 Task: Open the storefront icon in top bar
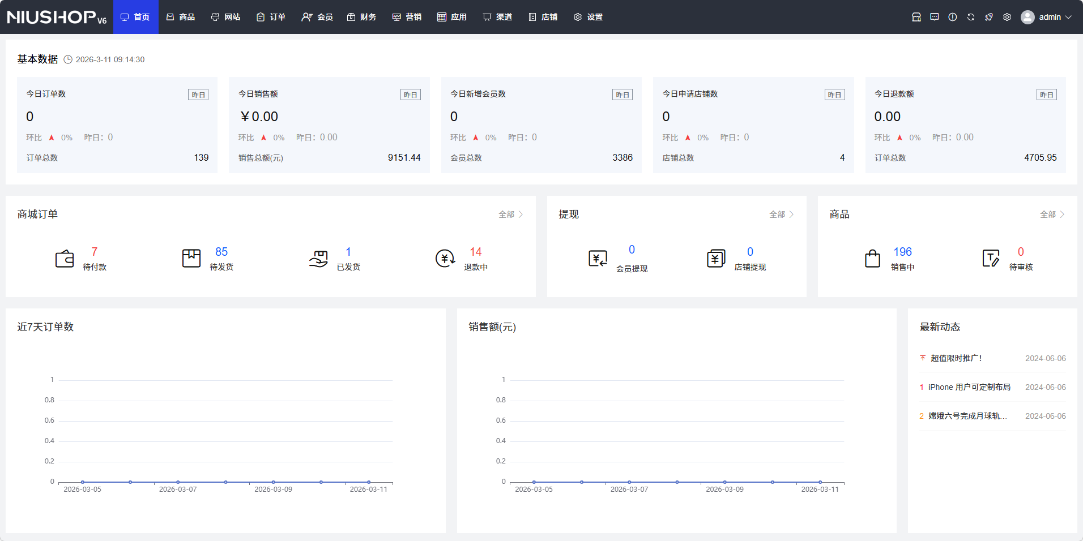[916, 17]
